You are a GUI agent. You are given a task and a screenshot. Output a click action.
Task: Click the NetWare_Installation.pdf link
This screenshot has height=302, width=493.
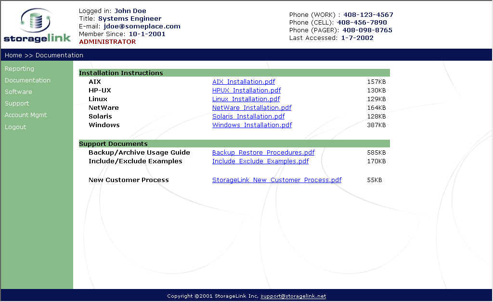pos(252,107)
